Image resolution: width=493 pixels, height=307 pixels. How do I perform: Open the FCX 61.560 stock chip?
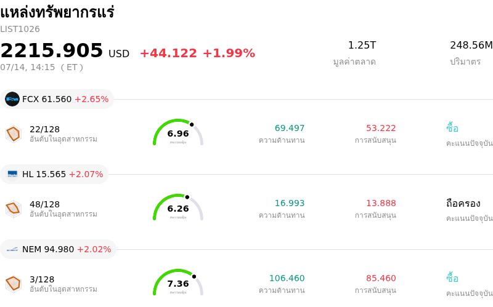pos(57,99)
